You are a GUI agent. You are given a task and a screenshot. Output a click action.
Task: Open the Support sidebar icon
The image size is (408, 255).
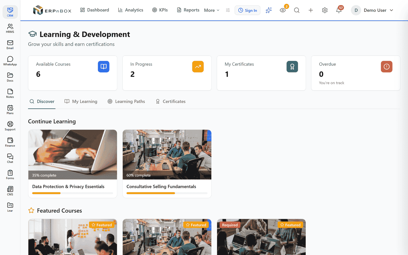[10, 126]
